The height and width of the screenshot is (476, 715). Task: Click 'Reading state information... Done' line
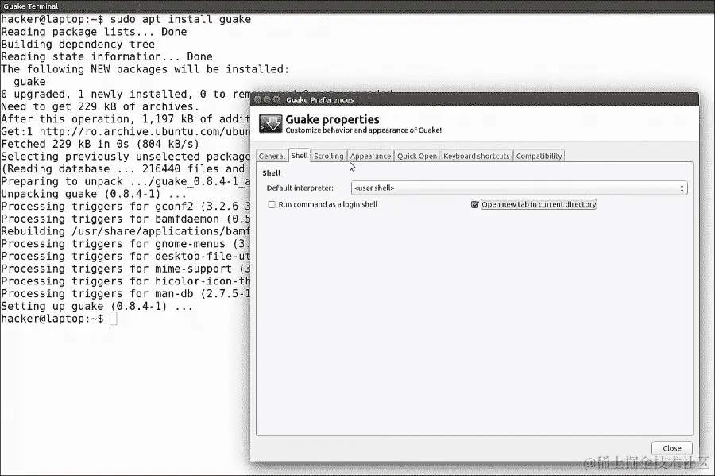coord(106,57)
